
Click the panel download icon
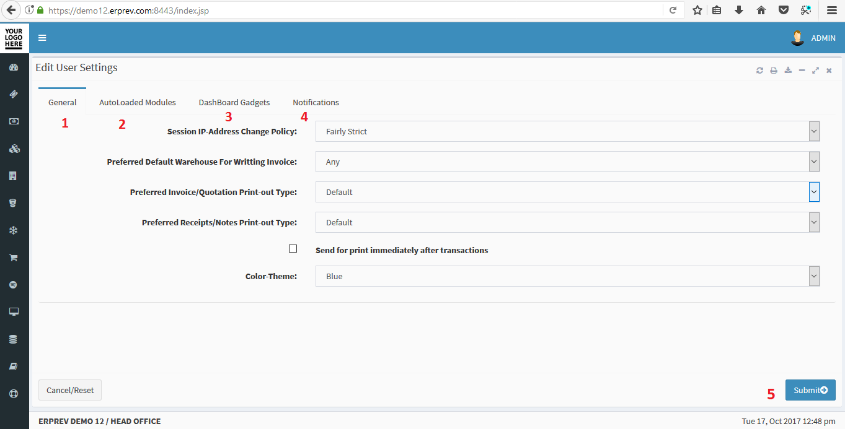click(x=788, y=71)
